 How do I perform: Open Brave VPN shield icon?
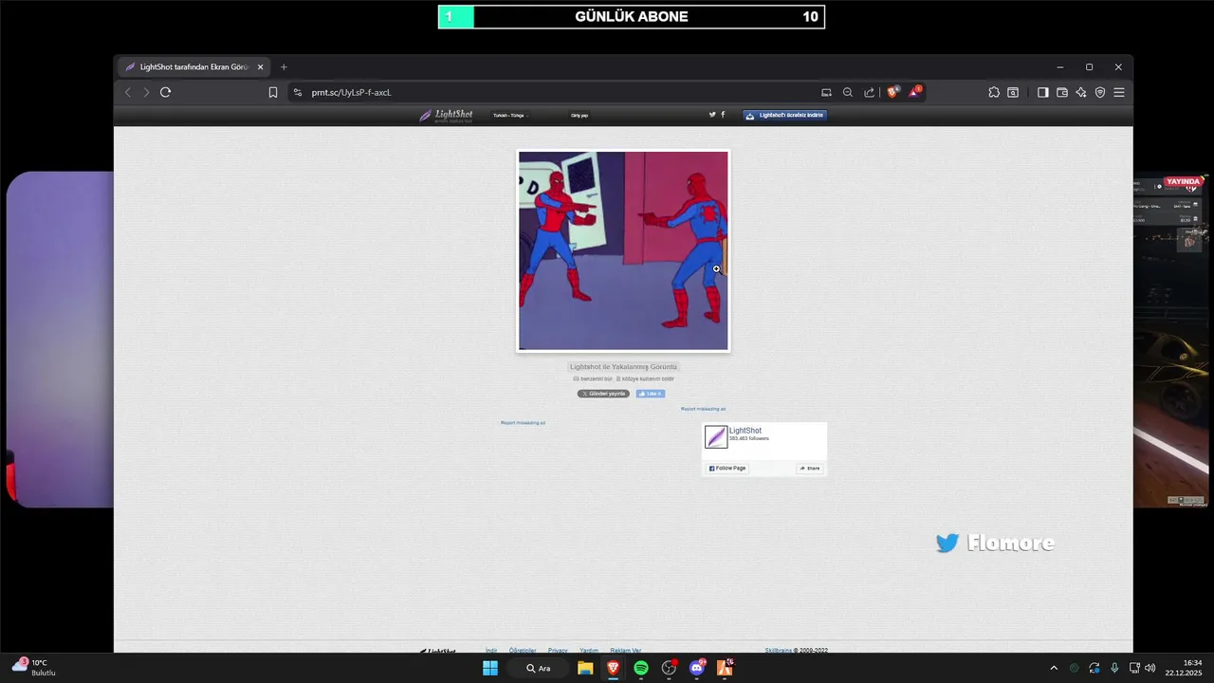(1100, 92)
